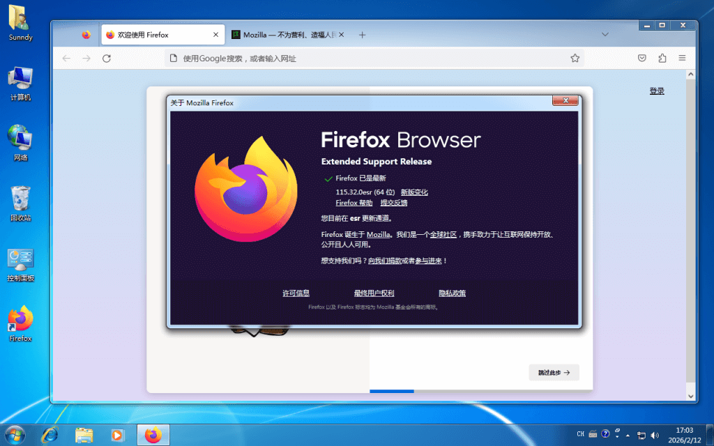Click the page scrollbar down arrow

click(691, 397)
